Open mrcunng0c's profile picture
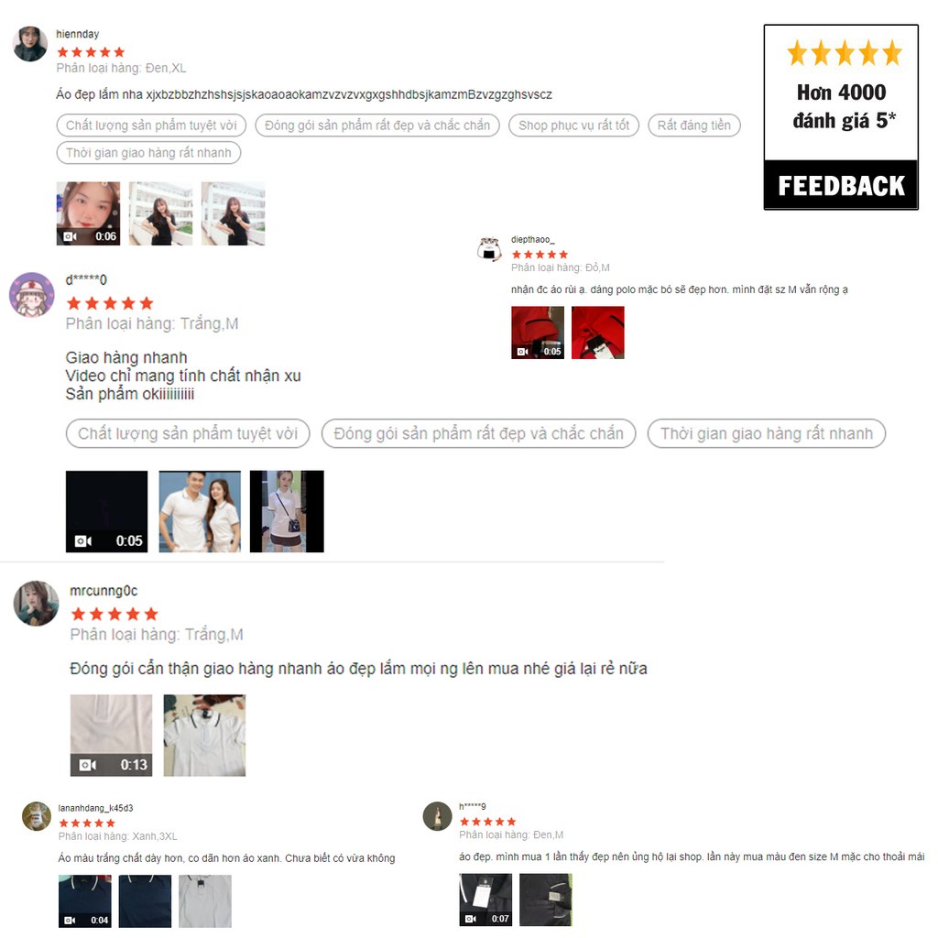The image size is (938, 938). [x=36, y=603]
